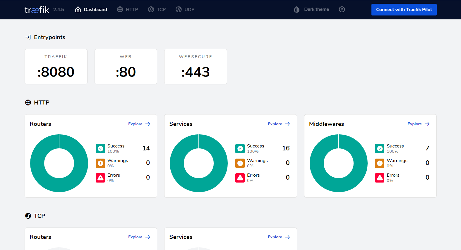
Task: Click the version number 2.4.5
Action: [x=59, y=10]
